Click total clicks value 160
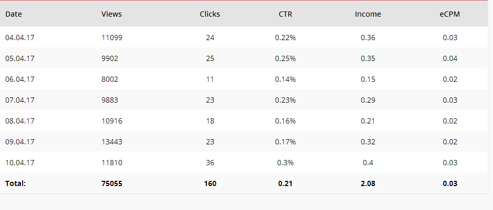493x210 pixels. 210,183
